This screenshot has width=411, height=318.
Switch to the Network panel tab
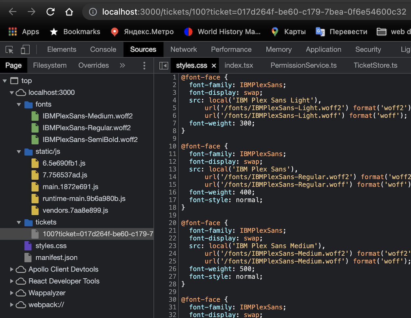click(x=184, y=50)
